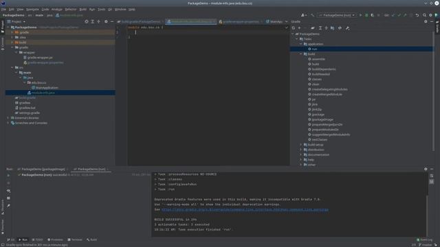Toggle soft-wrap in Run console
Viewport: 440px width, 247px height.
point(432,176)
